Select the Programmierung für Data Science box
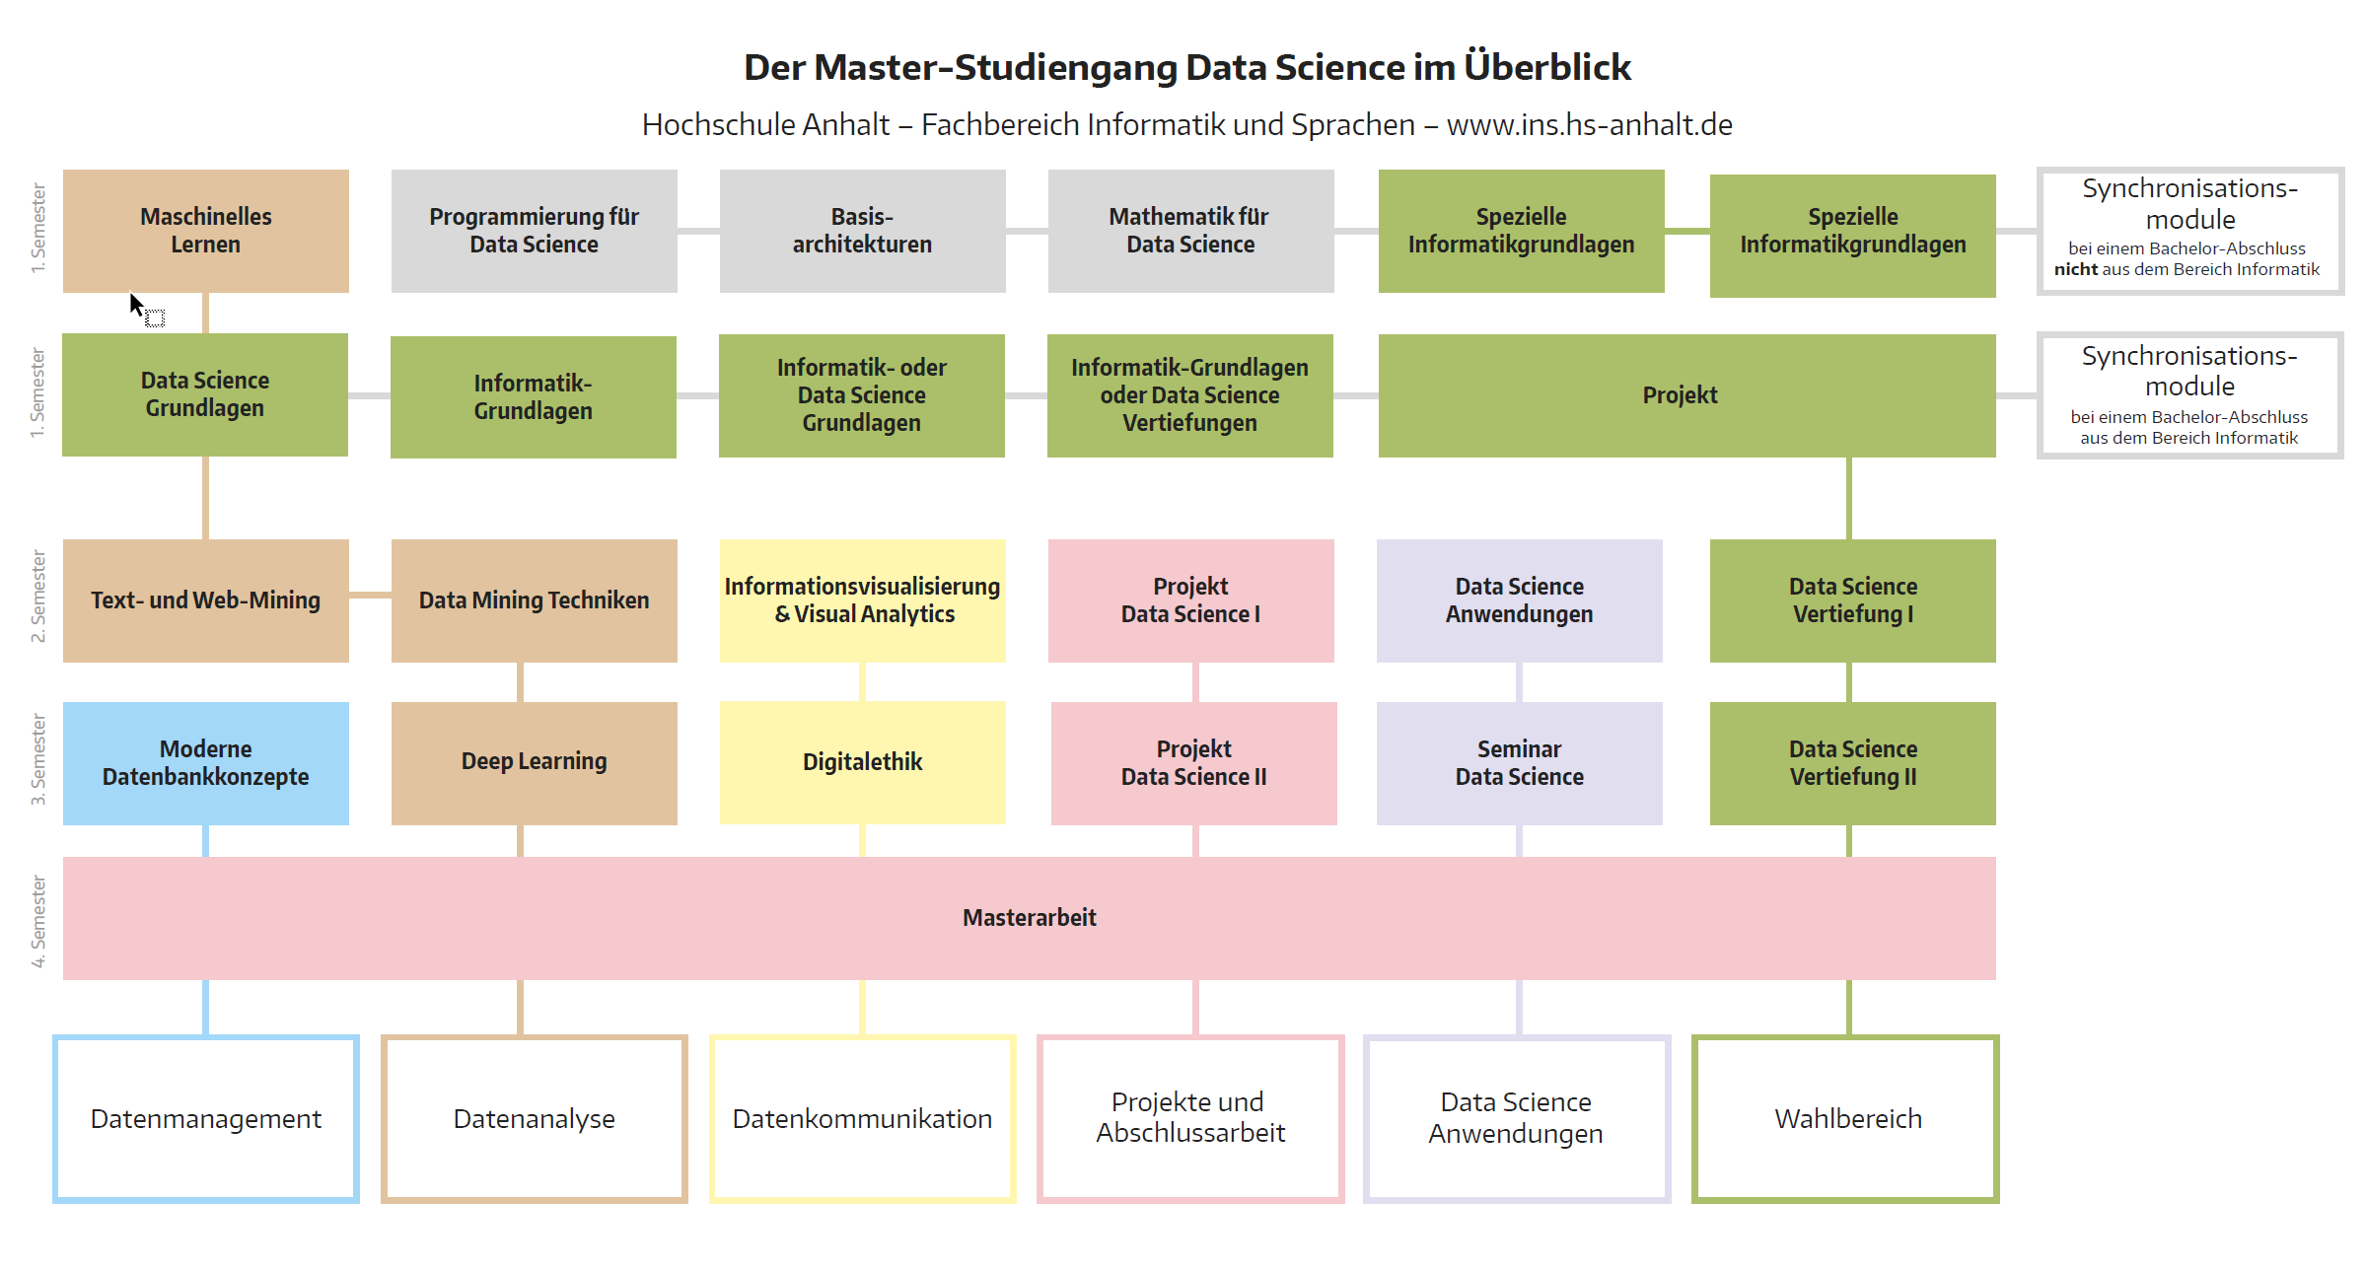 click(x=535, y=231)
